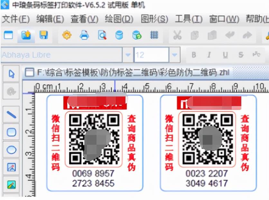
Task: Open the 查看(V) menu
Action: point(84,19)
